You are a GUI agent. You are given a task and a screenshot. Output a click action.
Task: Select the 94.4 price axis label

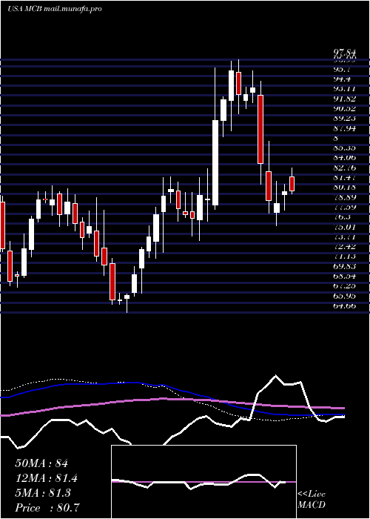342,79
